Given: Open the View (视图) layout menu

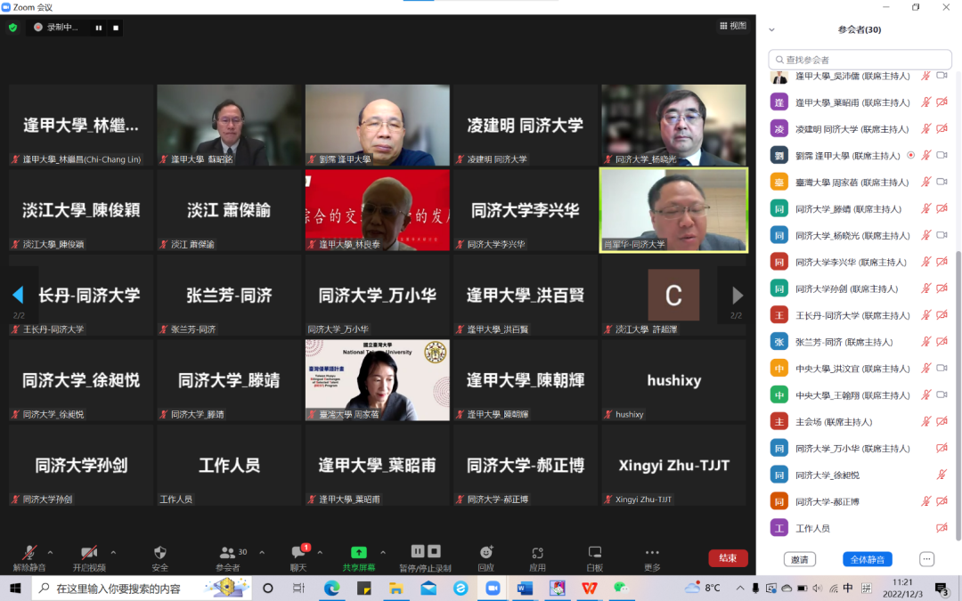Looking at the screenshot, I should [x=733, y=26].
